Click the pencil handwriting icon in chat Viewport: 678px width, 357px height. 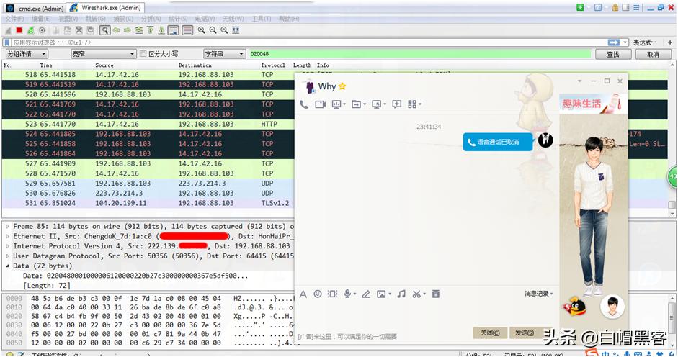[x=366, y=294]
